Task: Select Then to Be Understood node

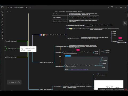Action: click(x=11, y=41)
